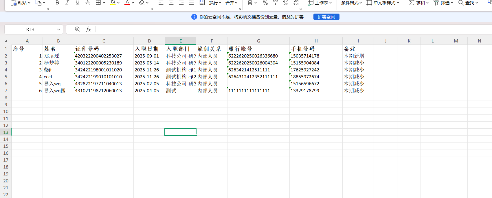Toggle italic formatting
Screen dimensions: 492x198
[x=67, y=3]
